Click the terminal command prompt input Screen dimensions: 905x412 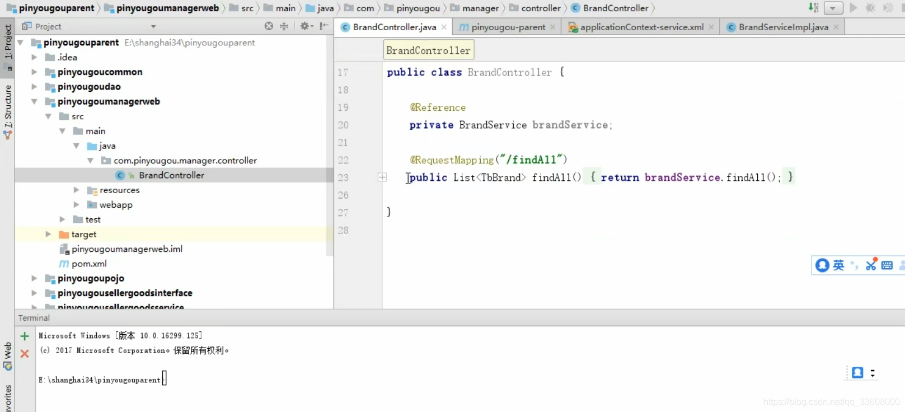pos(164,379)
